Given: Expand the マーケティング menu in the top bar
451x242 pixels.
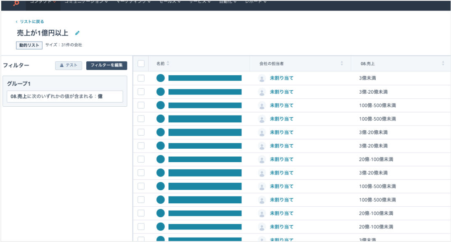Looking at the screenshot, I should tap(133, 2).
